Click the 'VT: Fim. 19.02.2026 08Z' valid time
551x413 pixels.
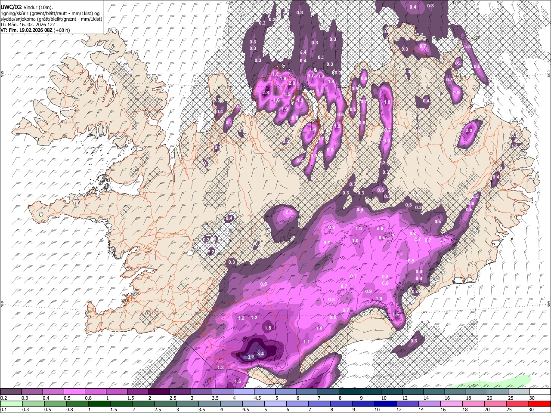27,30
